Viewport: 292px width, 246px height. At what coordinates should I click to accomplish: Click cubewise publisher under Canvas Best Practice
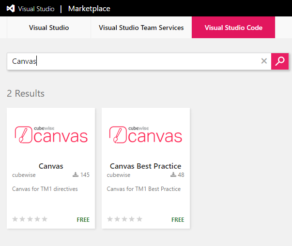(x=119, y=175)
